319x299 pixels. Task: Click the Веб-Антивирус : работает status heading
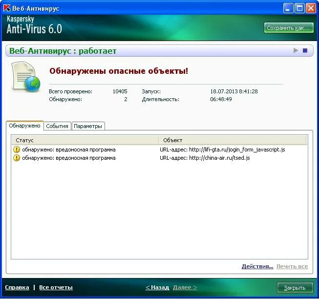click(63, 51)
